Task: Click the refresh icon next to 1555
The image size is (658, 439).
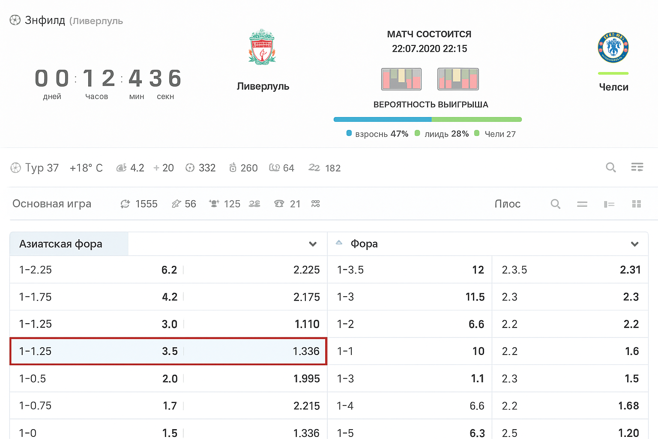Action: (x=125, y=204)
